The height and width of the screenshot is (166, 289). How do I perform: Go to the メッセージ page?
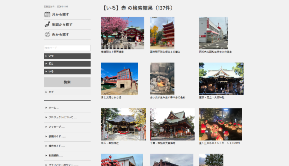[x=56, y=127]
